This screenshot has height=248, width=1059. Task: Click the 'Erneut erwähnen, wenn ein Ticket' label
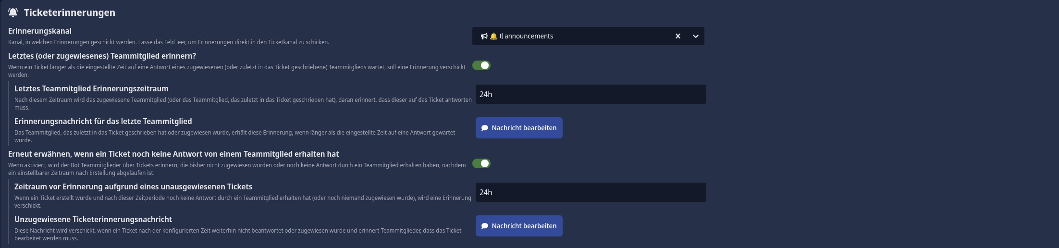[x=173, y=154]
